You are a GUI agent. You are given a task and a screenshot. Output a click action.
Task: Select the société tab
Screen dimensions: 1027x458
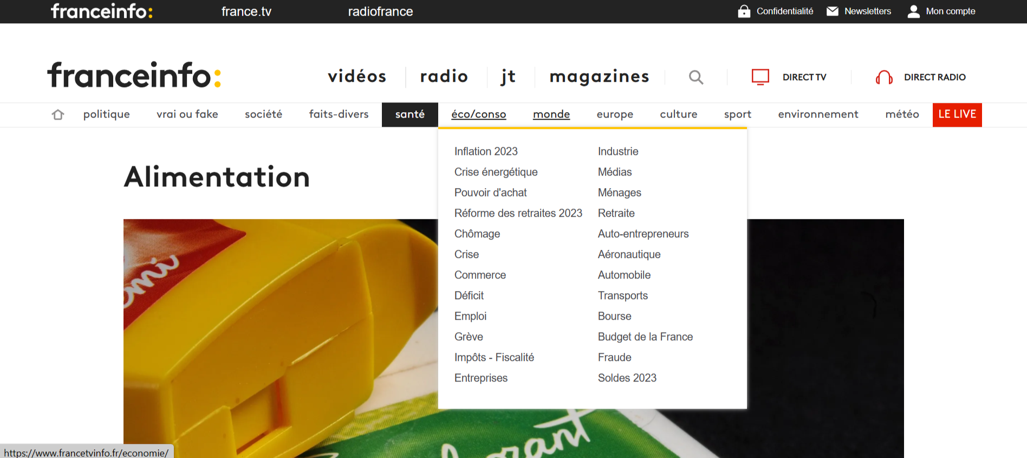[x=264, y=114]
